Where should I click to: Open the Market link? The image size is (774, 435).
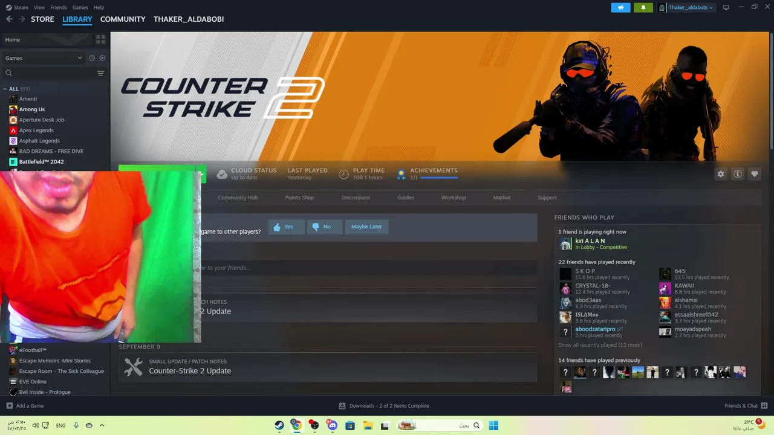tap(501, 198)
